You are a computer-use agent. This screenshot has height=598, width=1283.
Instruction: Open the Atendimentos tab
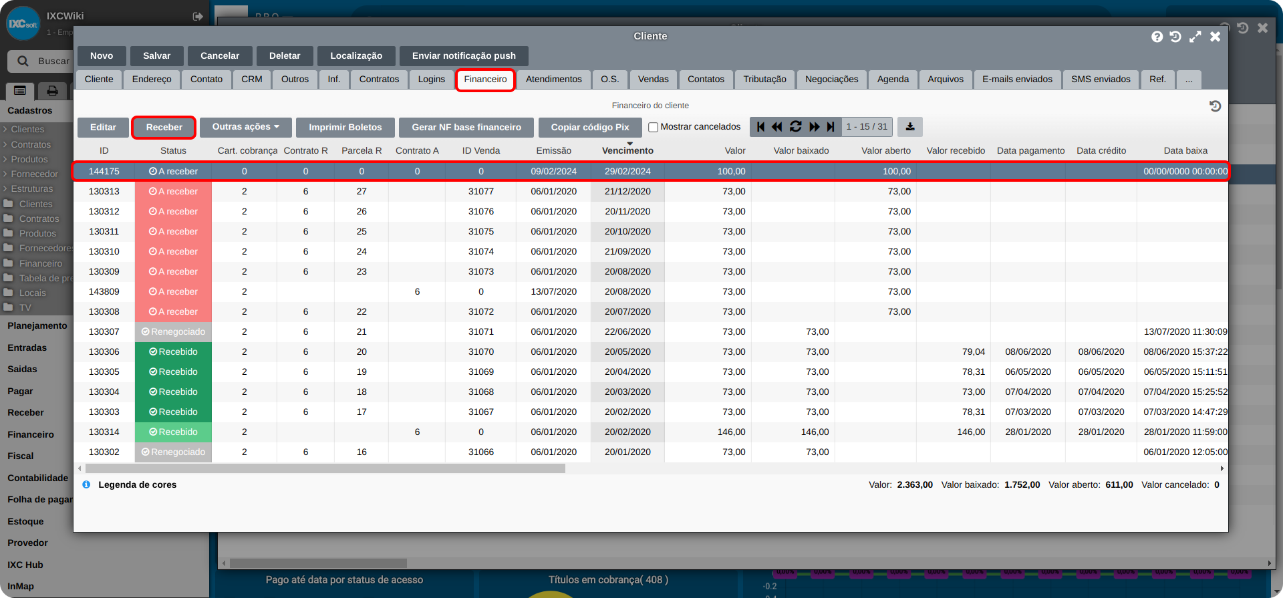[554, 80]
